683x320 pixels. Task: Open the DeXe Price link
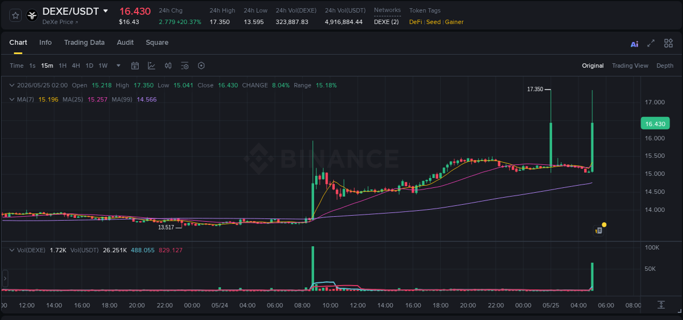[60, 22]
